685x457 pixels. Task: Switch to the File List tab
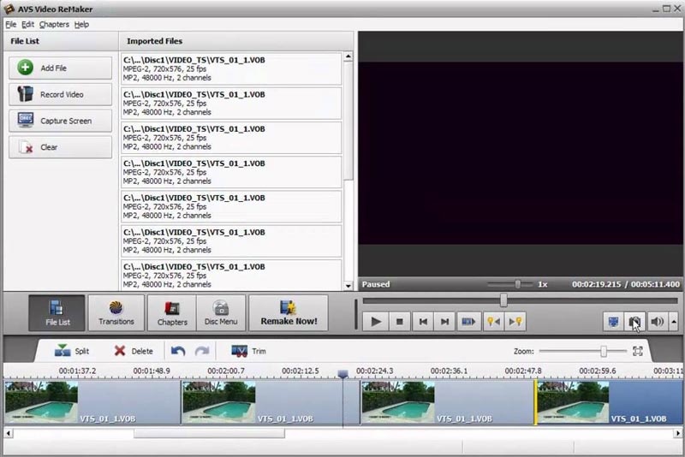(57, 313)
